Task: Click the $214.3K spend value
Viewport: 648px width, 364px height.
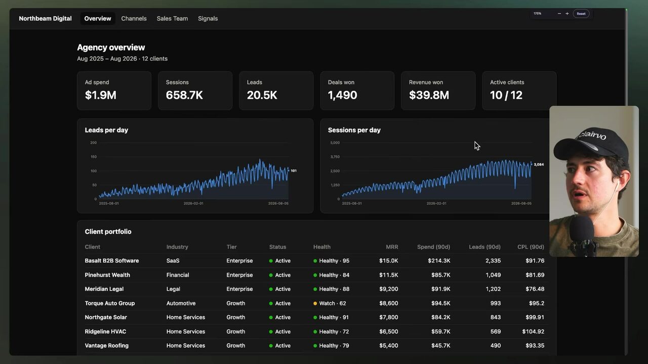Action: [439, 261]
